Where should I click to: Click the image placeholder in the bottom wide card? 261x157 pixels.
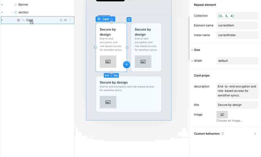click(108, 102)
